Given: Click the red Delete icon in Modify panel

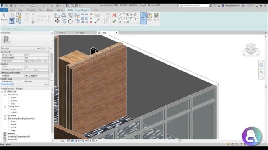Looking at the screenshot, I should [91, 22].
